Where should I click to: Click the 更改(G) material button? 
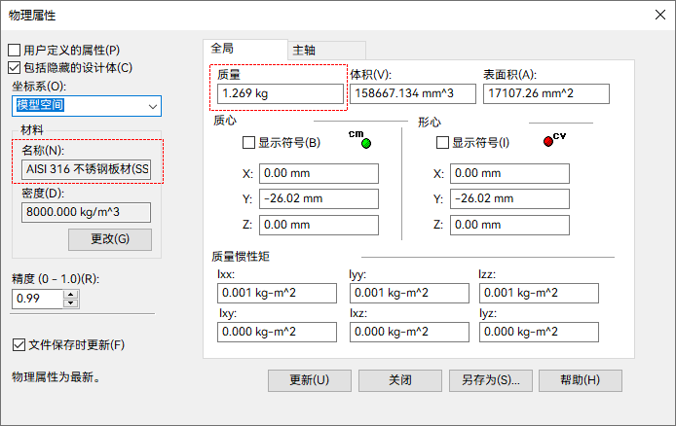click(x=109, y=239)
